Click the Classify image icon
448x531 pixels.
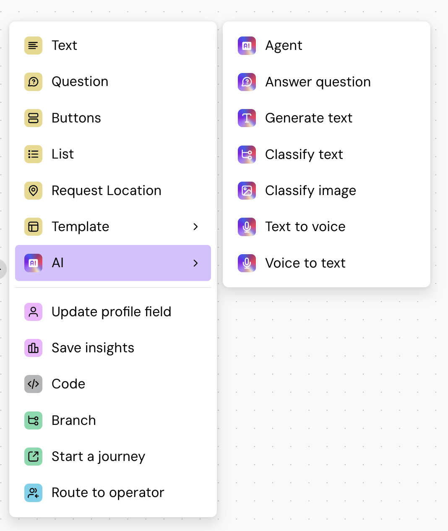(247, 190)
